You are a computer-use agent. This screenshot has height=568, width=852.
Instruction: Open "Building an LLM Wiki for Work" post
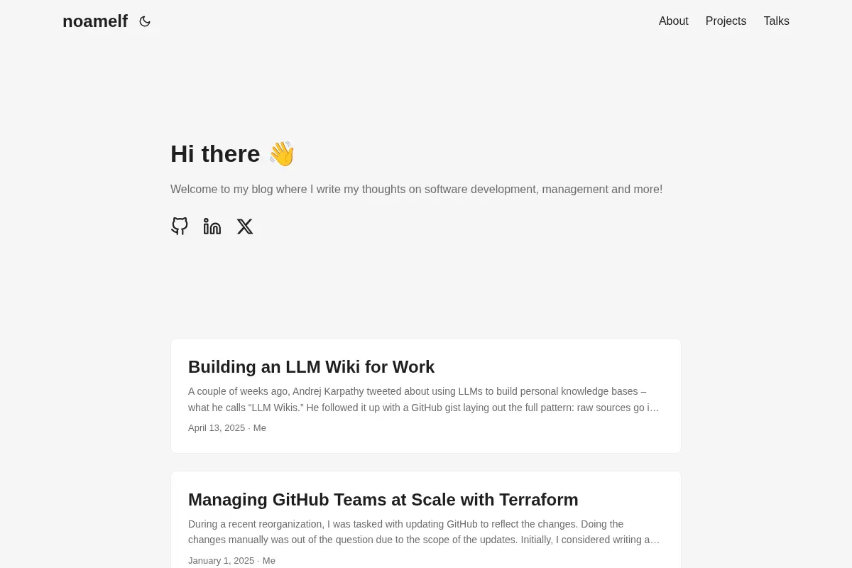pos(311,367)
